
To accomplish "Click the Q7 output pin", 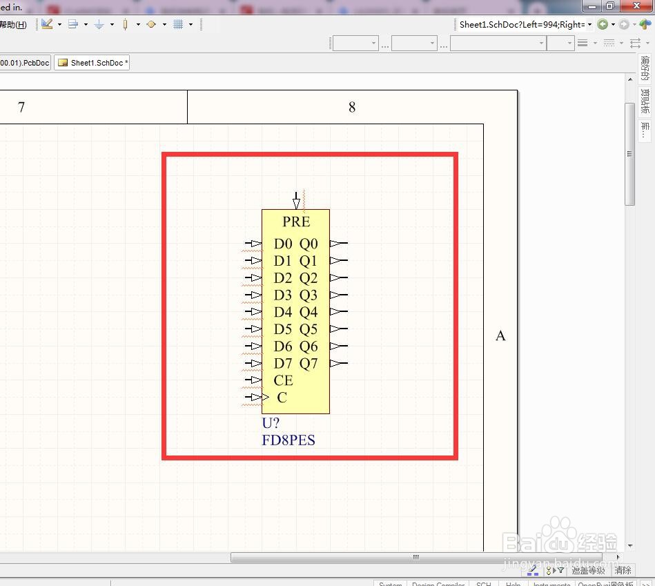I will coord(339,363).
